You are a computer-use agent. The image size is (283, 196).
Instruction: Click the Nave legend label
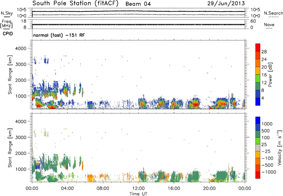coord(269,24)
